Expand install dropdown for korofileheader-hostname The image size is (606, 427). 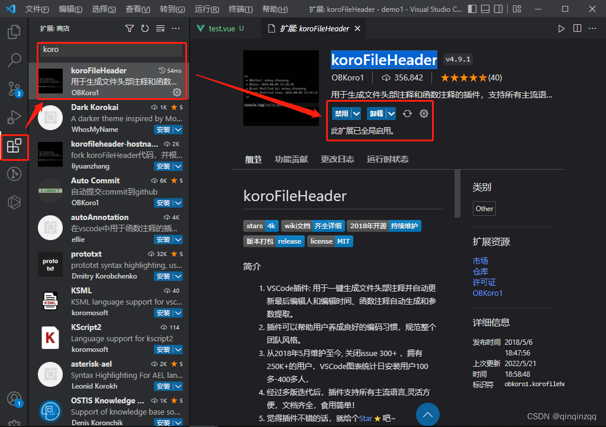(178, 166)
